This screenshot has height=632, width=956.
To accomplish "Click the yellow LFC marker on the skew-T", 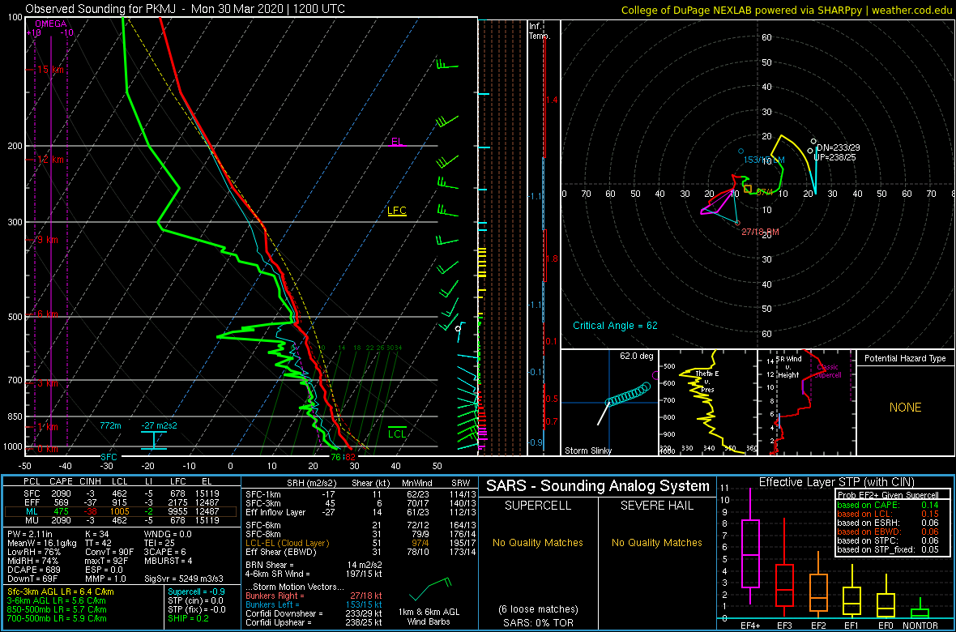I will pyautogui.click(x=397, y=211).
